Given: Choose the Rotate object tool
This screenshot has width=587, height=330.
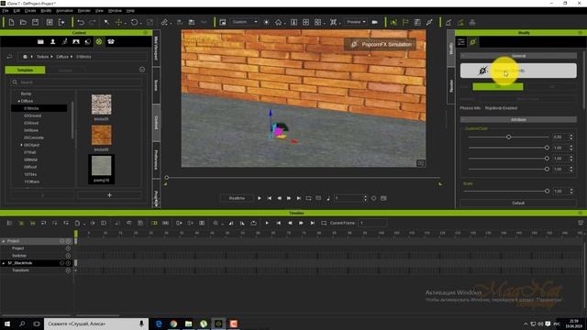Looking at the screenshot, I should [135, 22].
